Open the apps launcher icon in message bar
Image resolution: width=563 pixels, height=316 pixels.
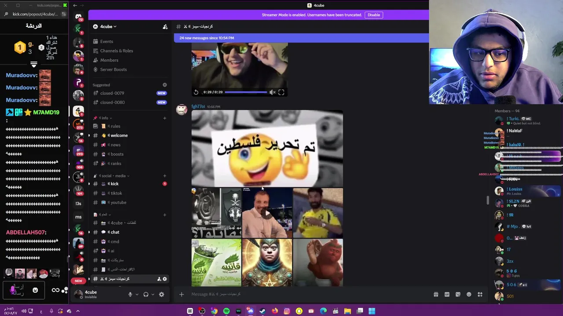pos(480,294)
